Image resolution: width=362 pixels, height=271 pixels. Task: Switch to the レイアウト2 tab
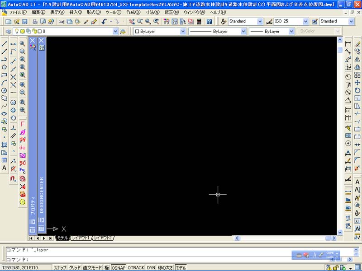click(103, 238)
